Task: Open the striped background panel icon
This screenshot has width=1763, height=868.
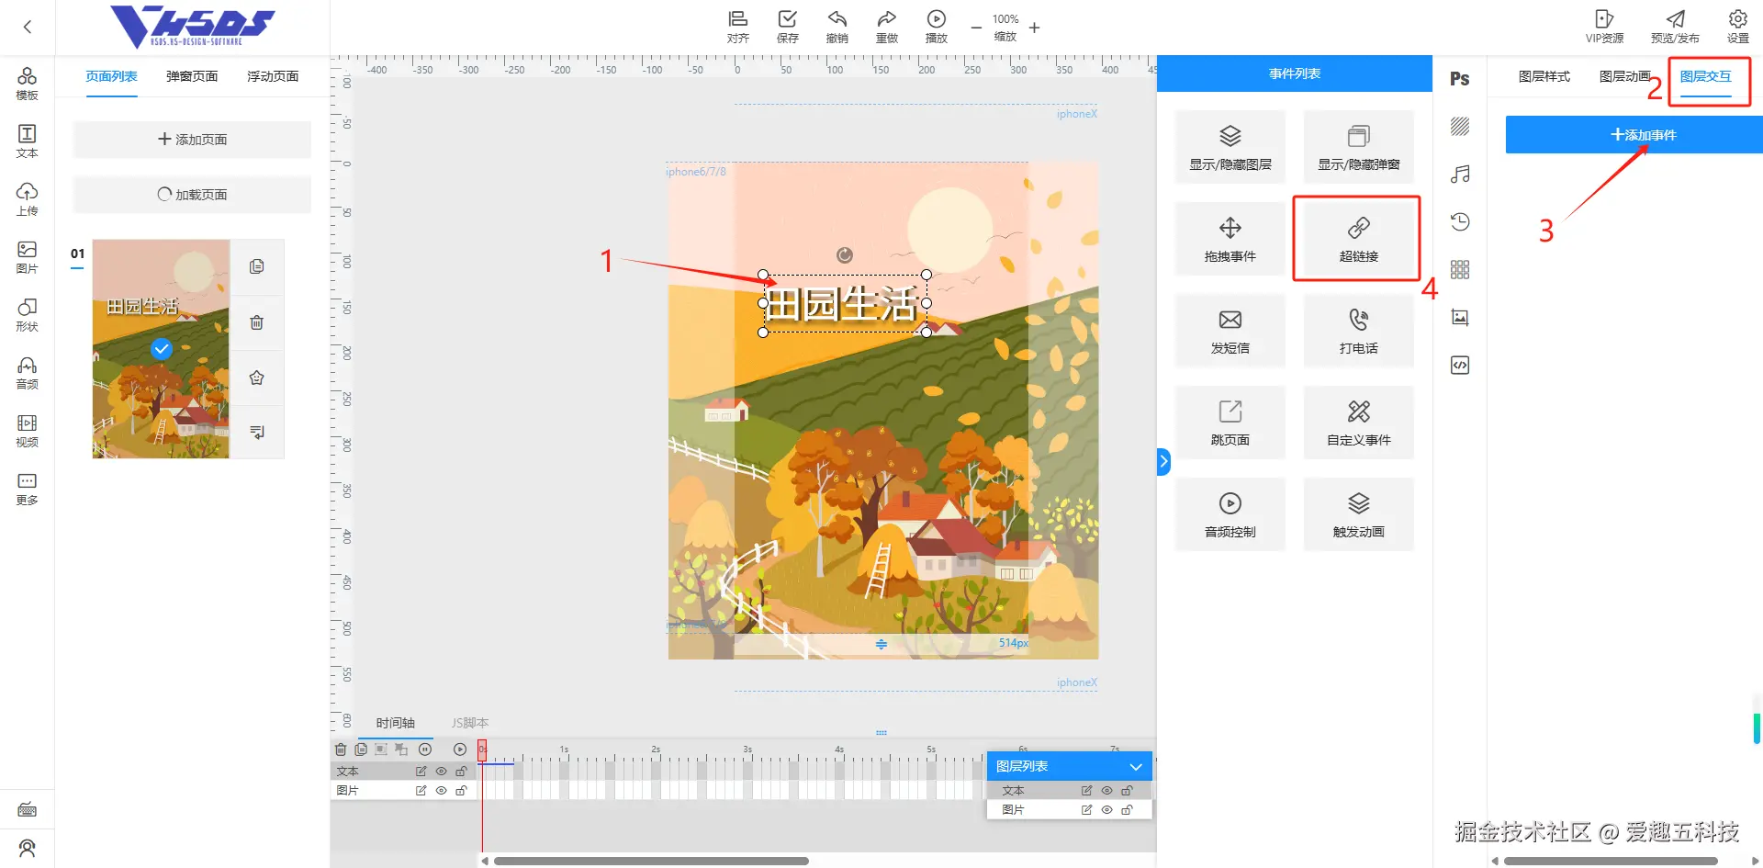Action: pyautogui.click(x=1460, y=126)
